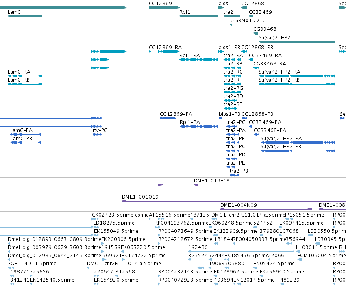Click the blos1 gene label
This screenshot has width=346, height=286.
224,4
